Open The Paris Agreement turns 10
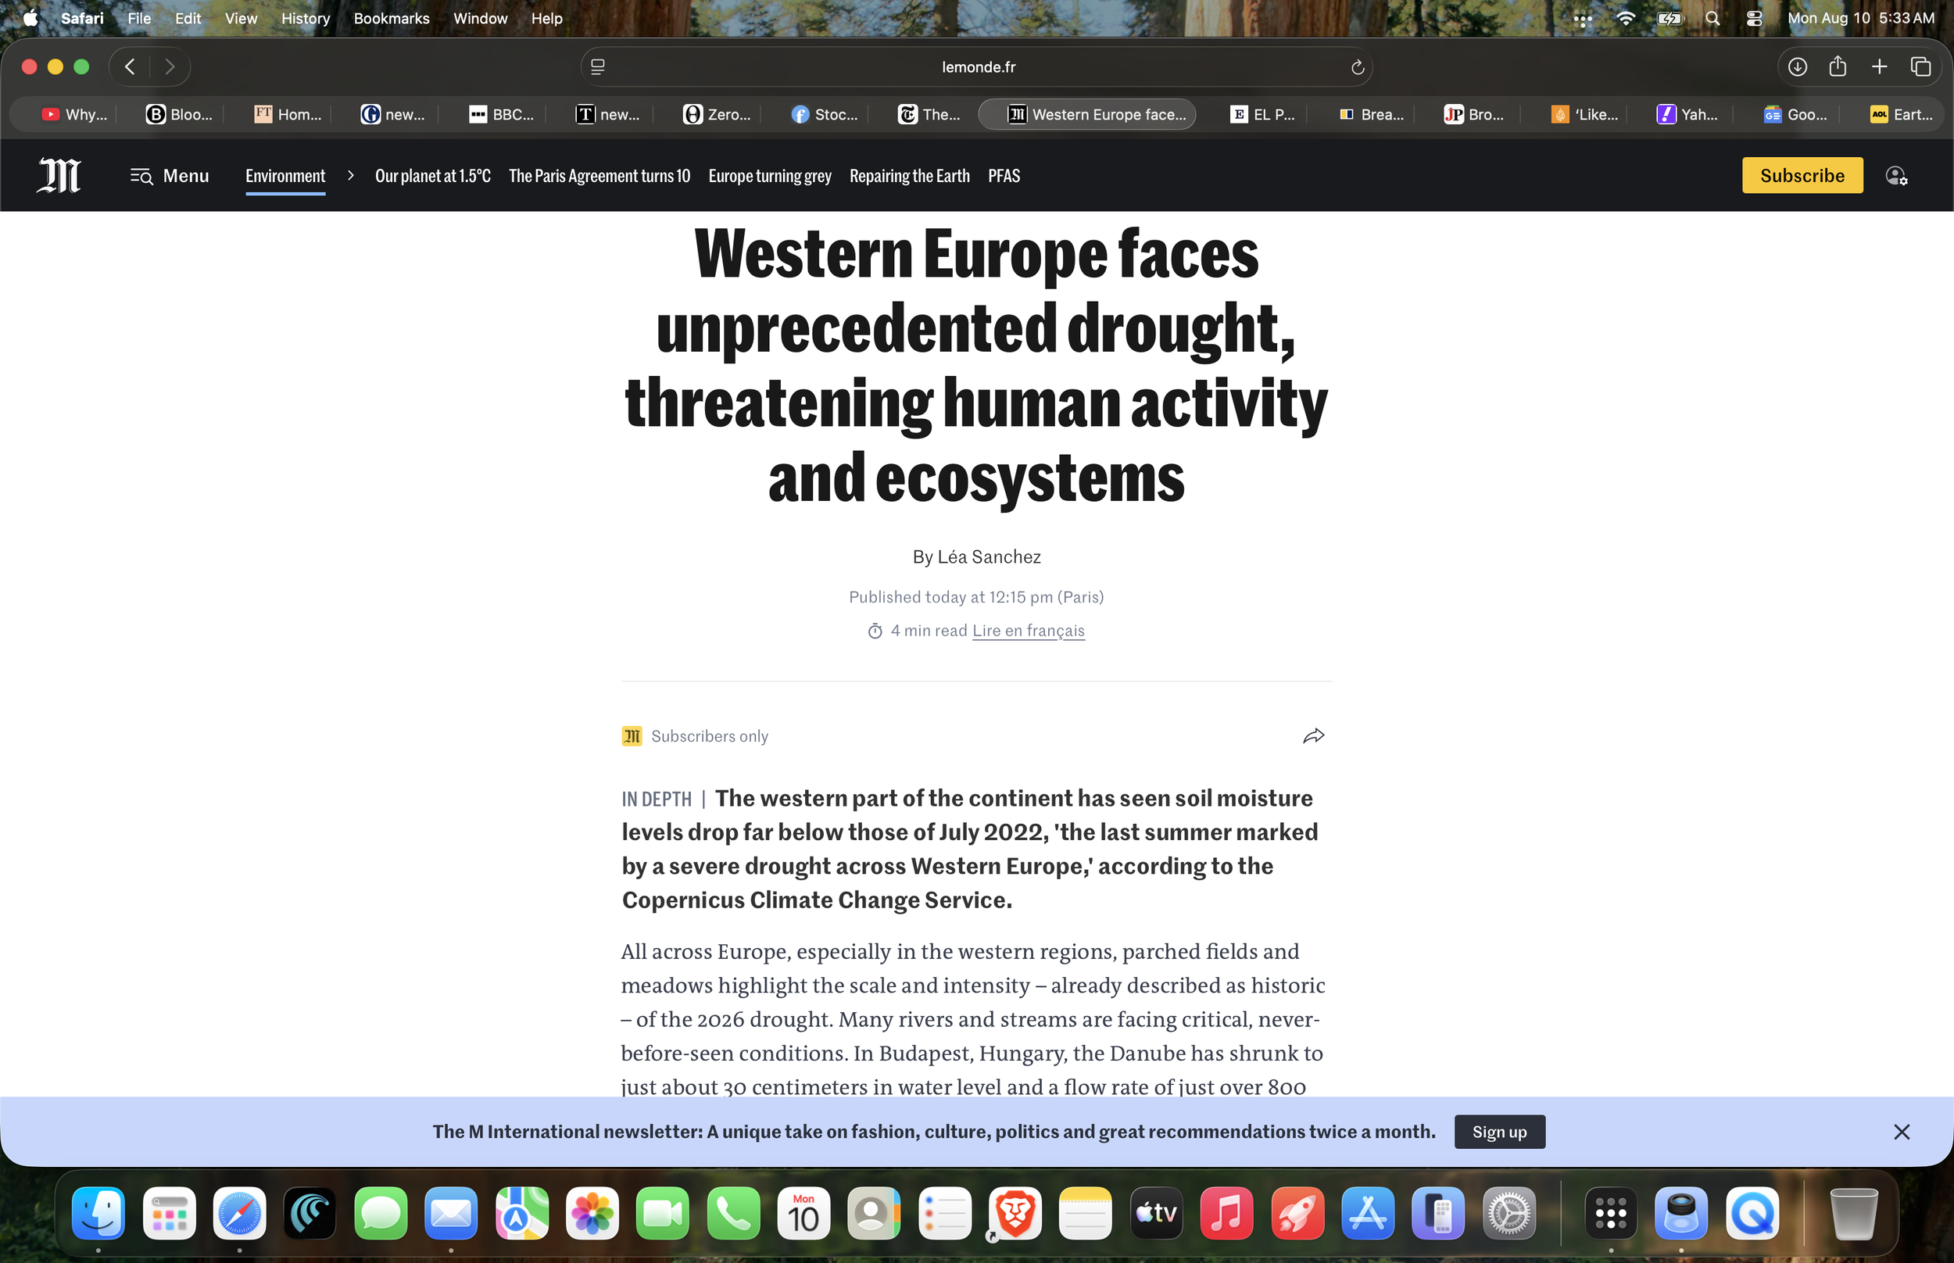This screenshot has width=1954, height=1263. (x=599, y=176)
